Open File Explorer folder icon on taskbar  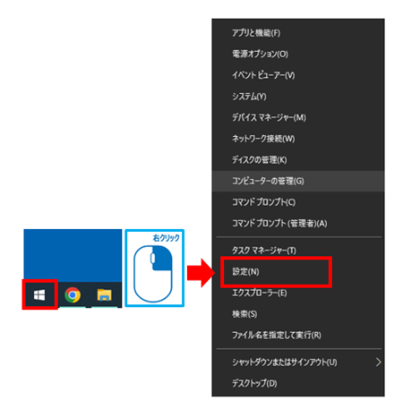[104, 294]
